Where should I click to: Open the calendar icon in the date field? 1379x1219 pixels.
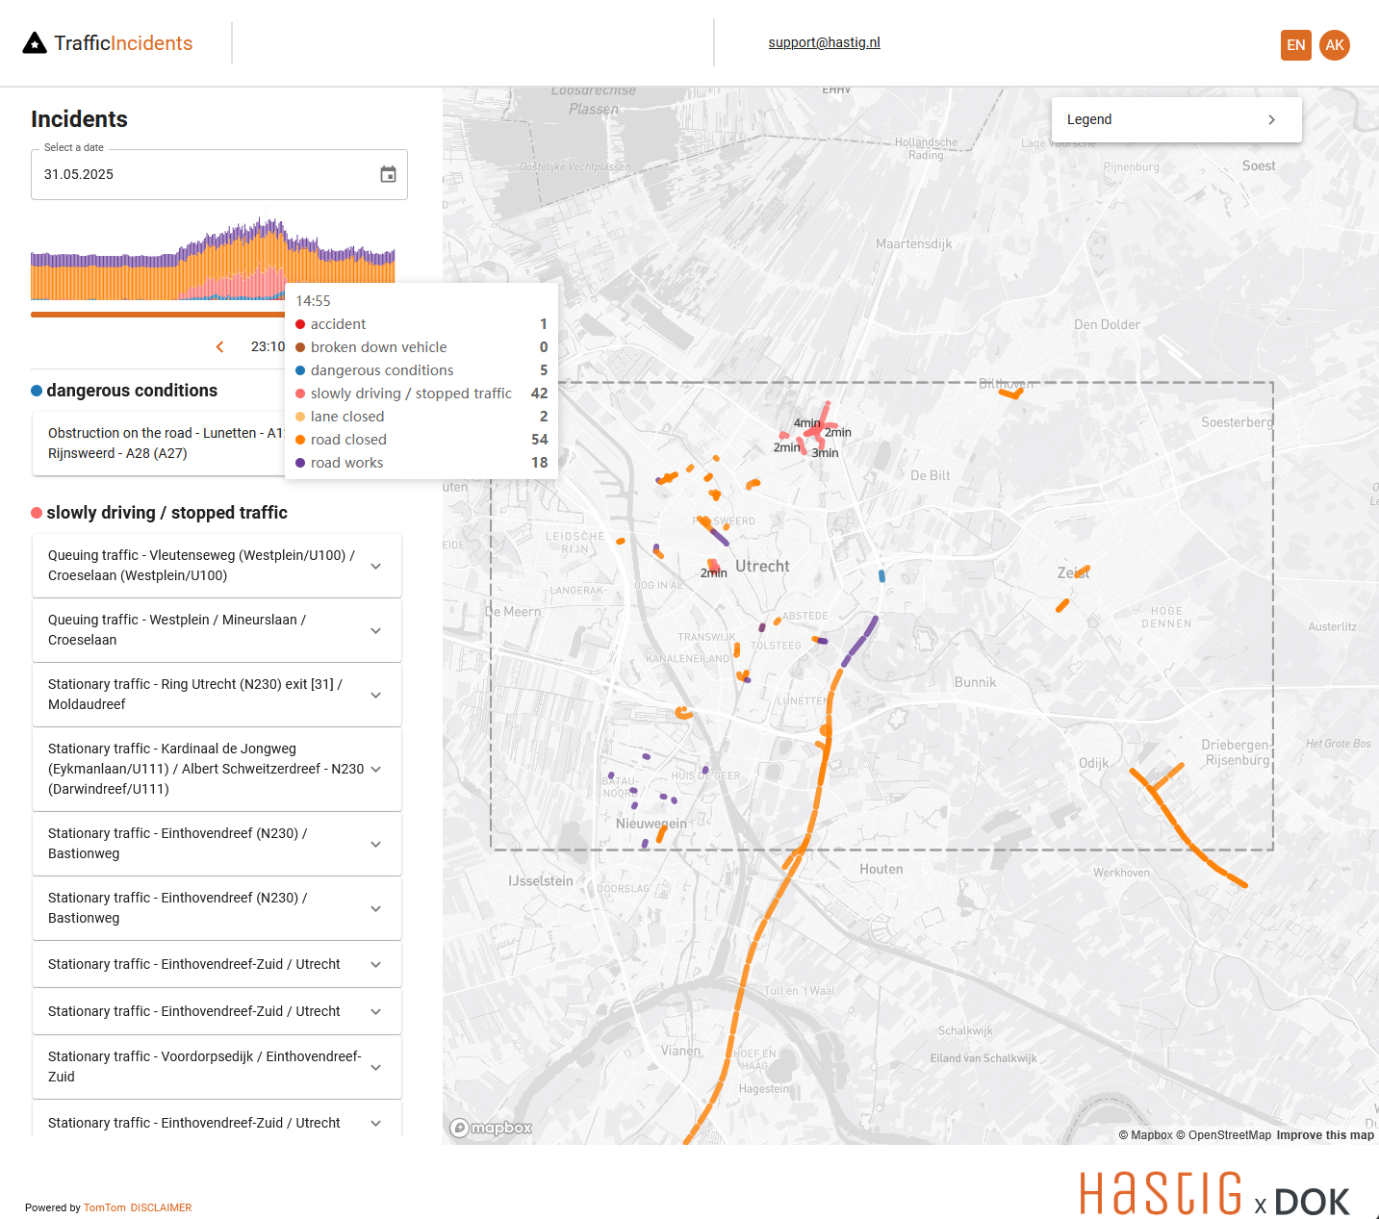click(388, 174)
